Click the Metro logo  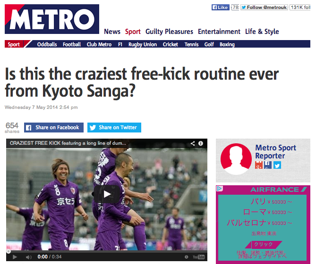[x=52, y=19]
